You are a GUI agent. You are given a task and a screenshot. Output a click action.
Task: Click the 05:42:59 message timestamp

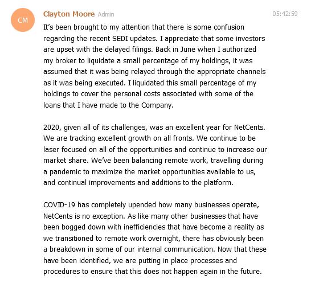coord(285,14)
